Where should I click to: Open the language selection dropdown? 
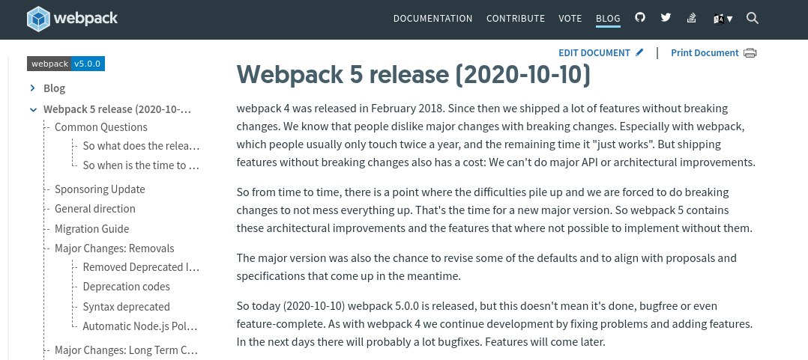pyautogui.click(x=723, y=19)
